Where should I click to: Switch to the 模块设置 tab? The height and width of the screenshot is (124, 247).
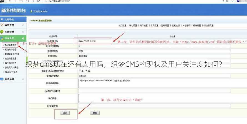(197, 25)
